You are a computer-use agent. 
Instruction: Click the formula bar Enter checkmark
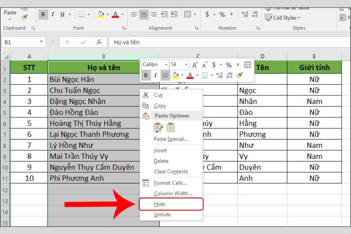pos(83,42)
